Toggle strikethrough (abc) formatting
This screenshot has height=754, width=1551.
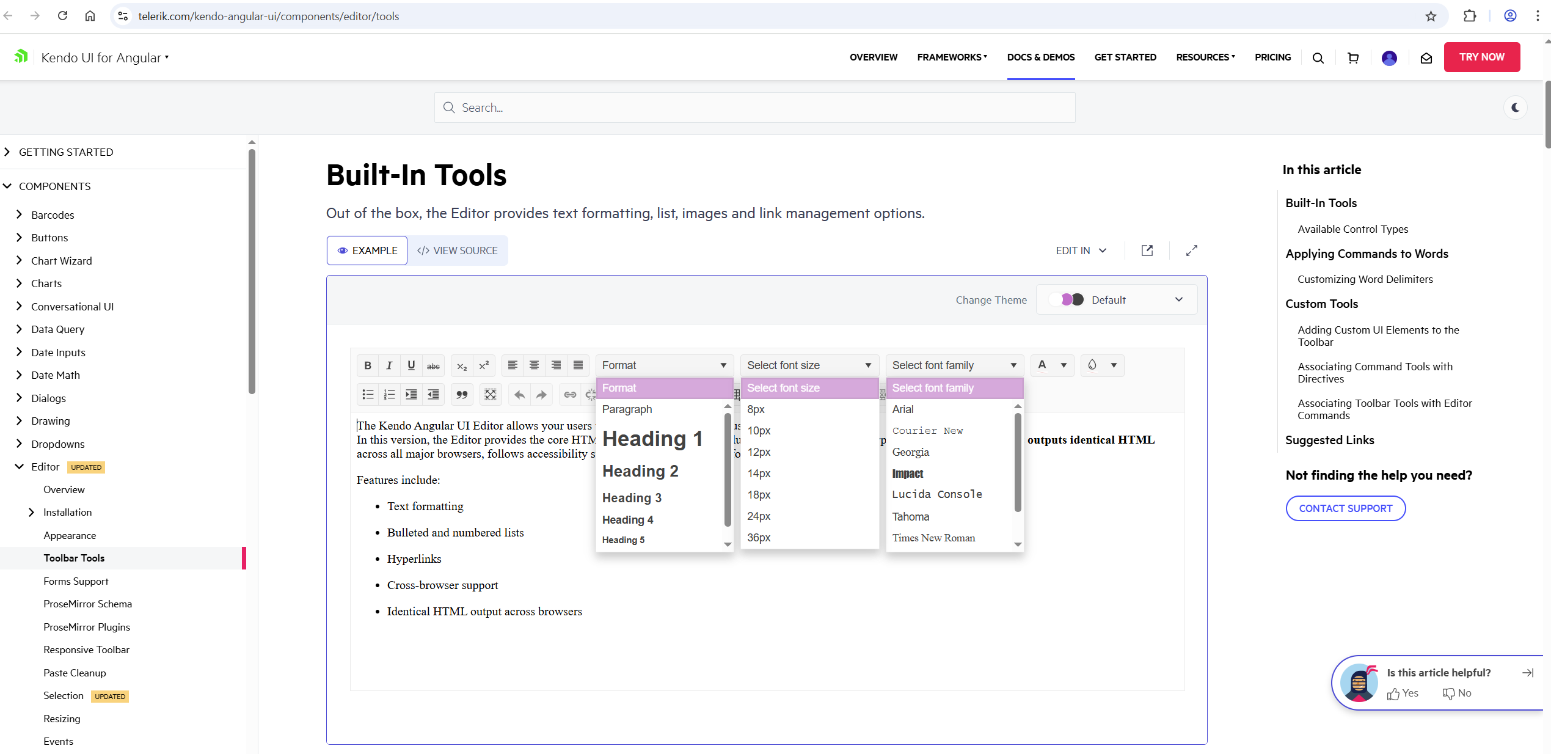[433, 365]
